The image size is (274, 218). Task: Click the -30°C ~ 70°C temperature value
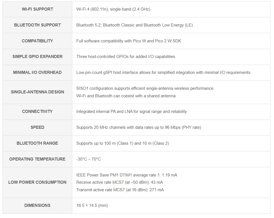click(88, 159)
